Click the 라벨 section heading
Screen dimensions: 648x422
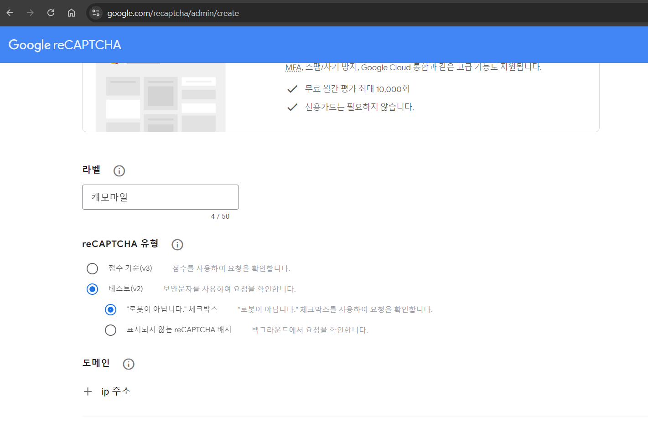coord(91,170)
